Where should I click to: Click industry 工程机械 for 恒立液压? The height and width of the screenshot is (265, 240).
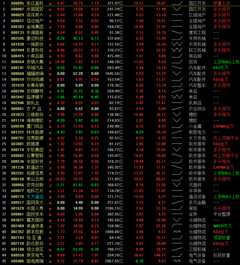point(197,249)
